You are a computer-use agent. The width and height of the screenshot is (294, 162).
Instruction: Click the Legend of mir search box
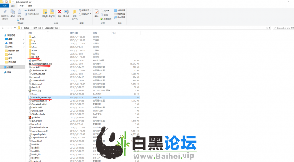tap(283, 28)
